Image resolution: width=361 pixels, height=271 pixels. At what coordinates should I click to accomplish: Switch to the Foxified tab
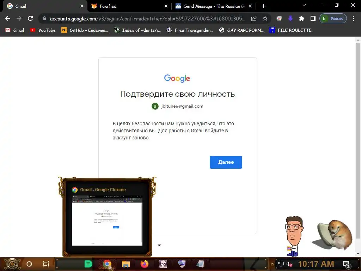(130, 6)
